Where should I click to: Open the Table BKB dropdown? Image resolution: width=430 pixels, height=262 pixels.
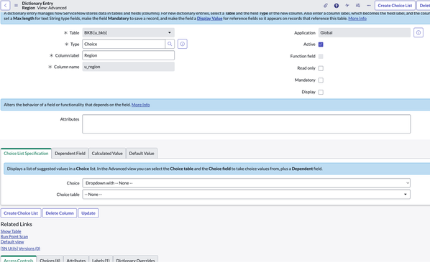[128, 33]
